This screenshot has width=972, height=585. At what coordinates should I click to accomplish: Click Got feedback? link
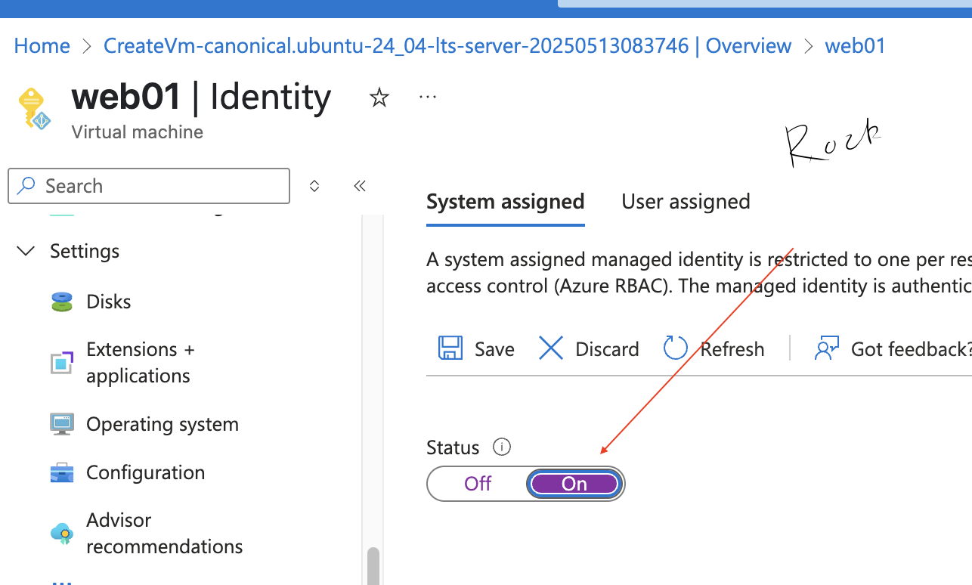tap(911, 349)
